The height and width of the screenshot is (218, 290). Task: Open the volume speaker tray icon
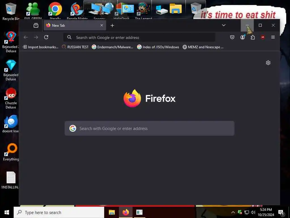253,212
